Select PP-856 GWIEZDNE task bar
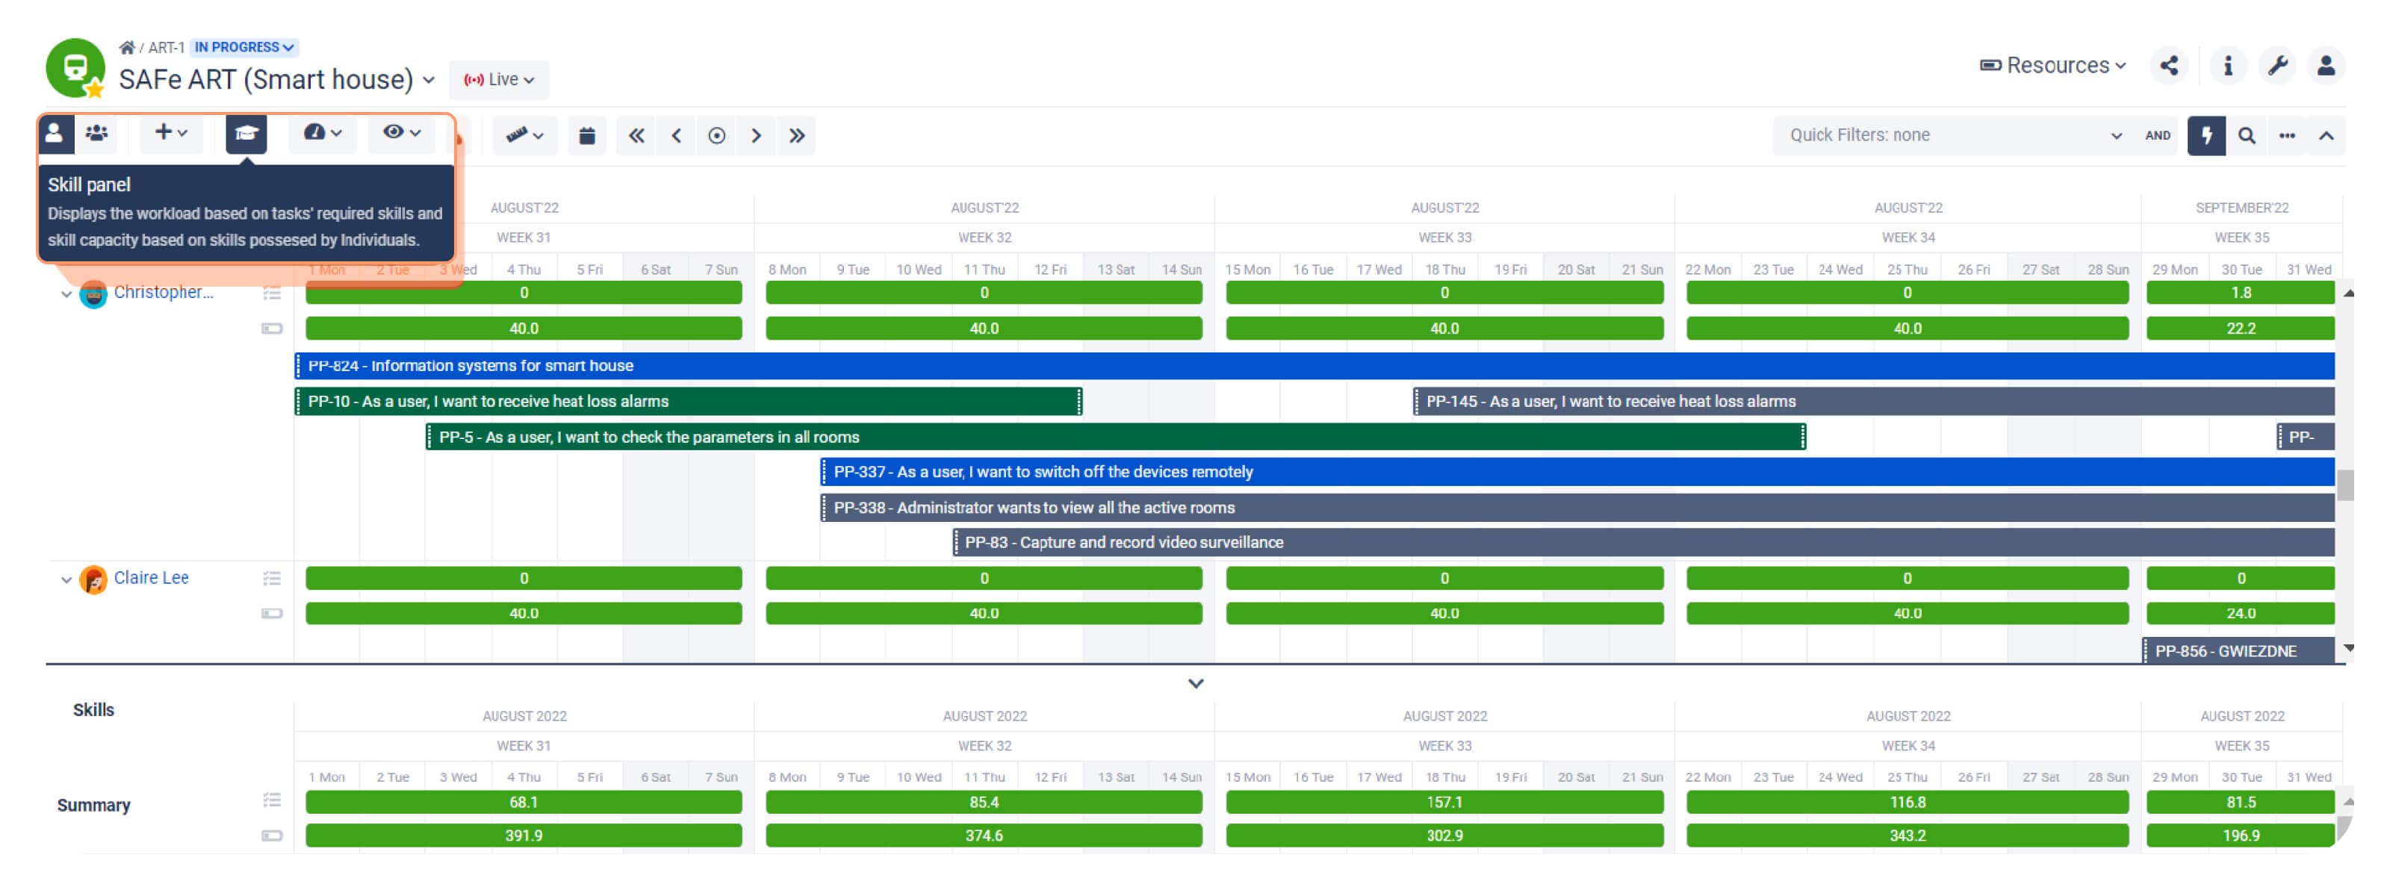The width and height of the screenshot is (2390, 890). pyautogui.click(x=2238, y=652)
